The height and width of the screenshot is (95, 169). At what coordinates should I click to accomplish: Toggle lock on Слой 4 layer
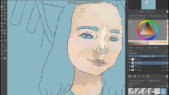tap(162, 63)
